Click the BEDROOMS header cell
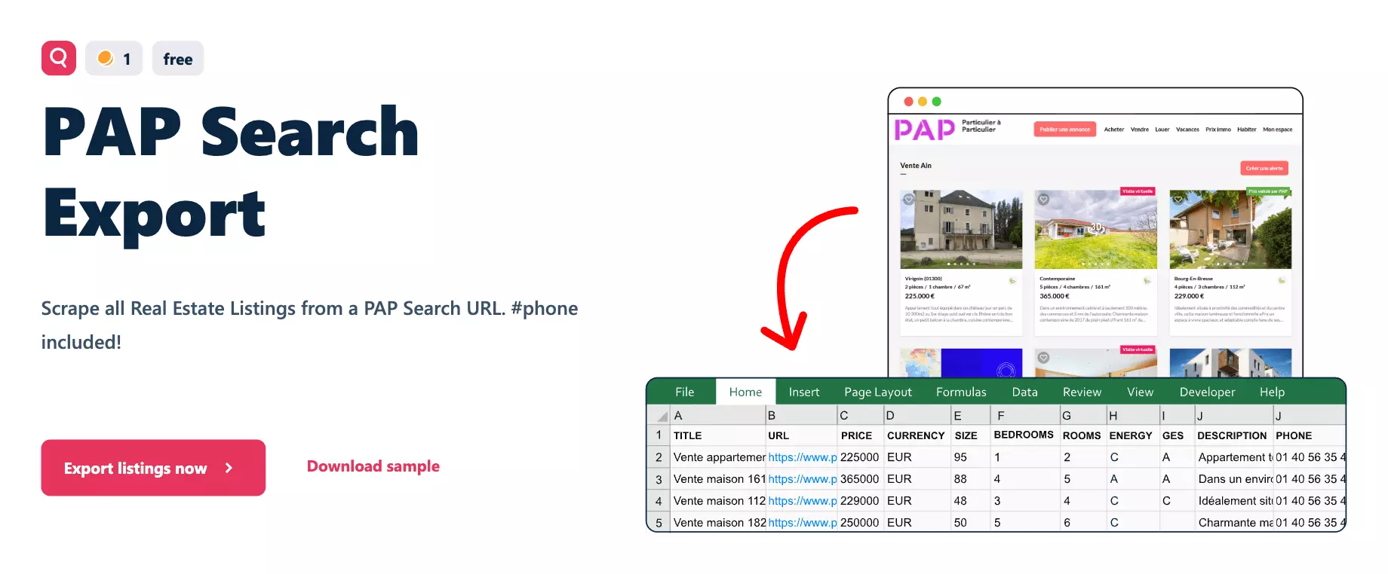 click(1024, 435)
